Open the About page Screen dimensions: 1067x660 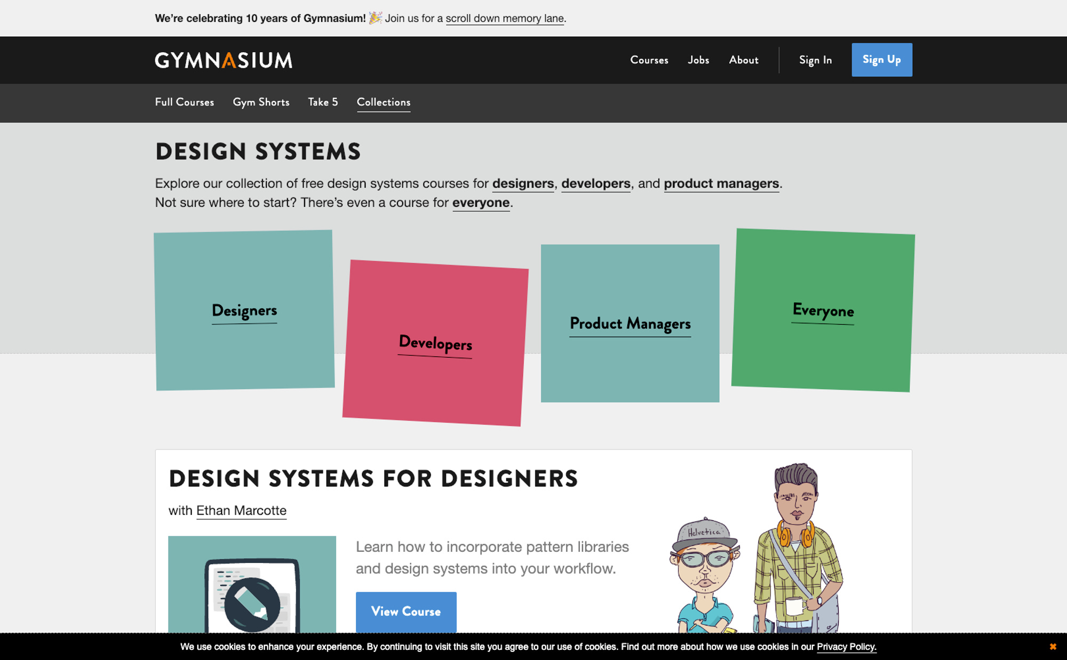pyautogui.click(x=744, y=60)
